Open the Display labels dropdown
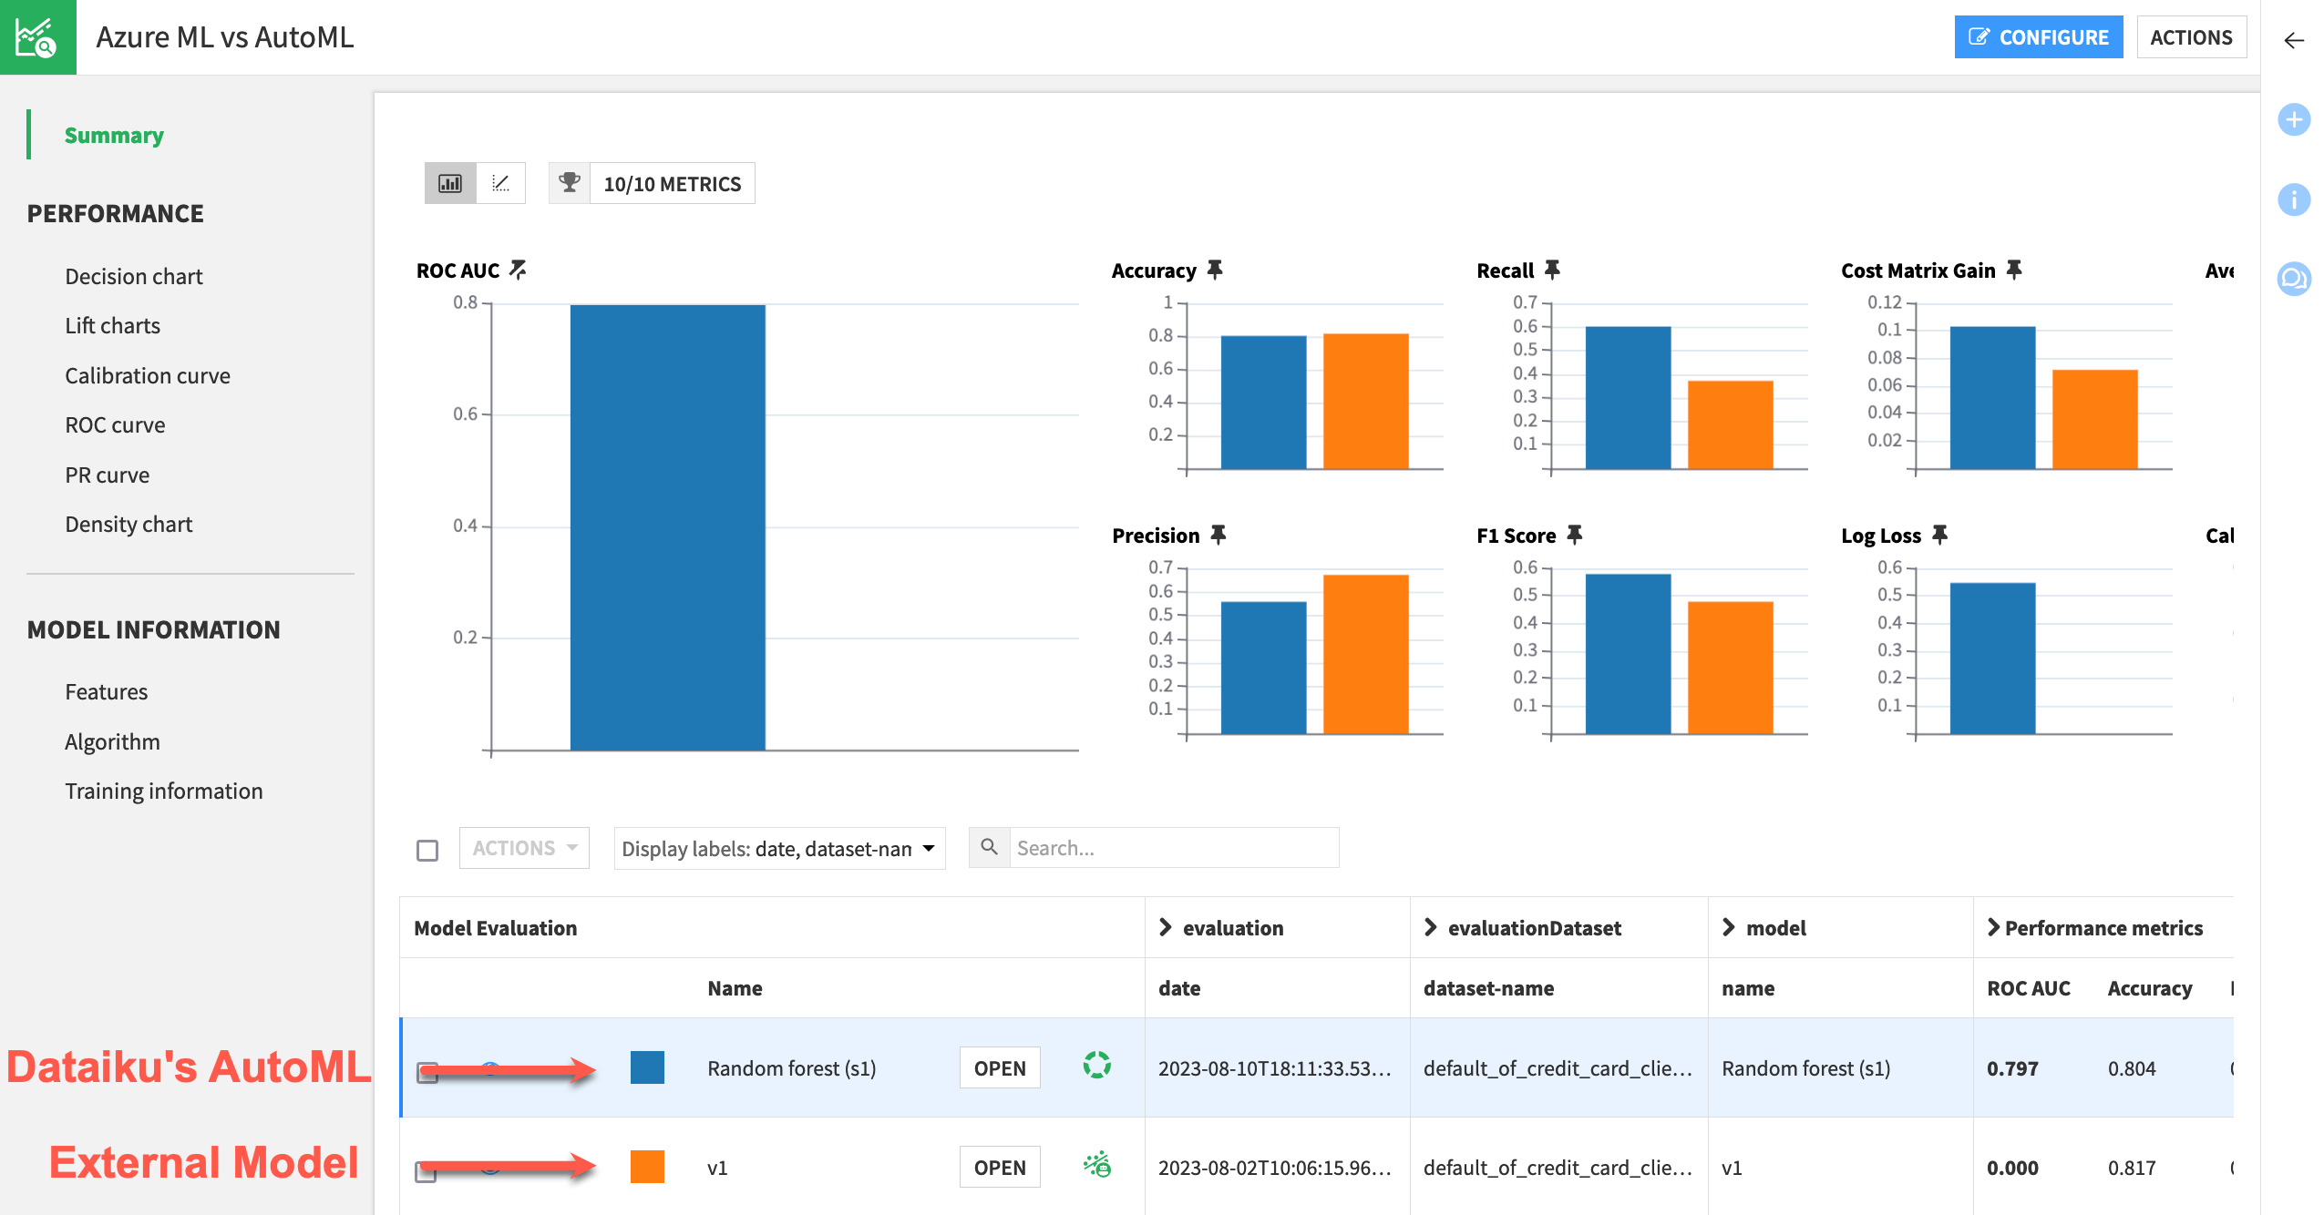Viewport: 2324px width, 1215px height. pyautogui.click(x=779, y=848)
